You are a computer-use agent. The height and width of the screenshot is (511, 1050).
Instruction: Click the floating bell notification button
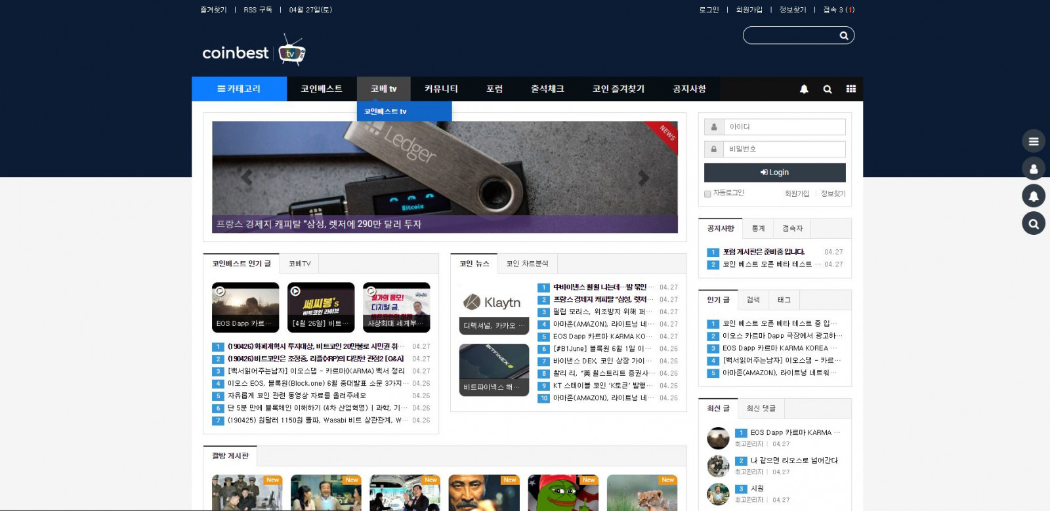tap(1034, 196)
